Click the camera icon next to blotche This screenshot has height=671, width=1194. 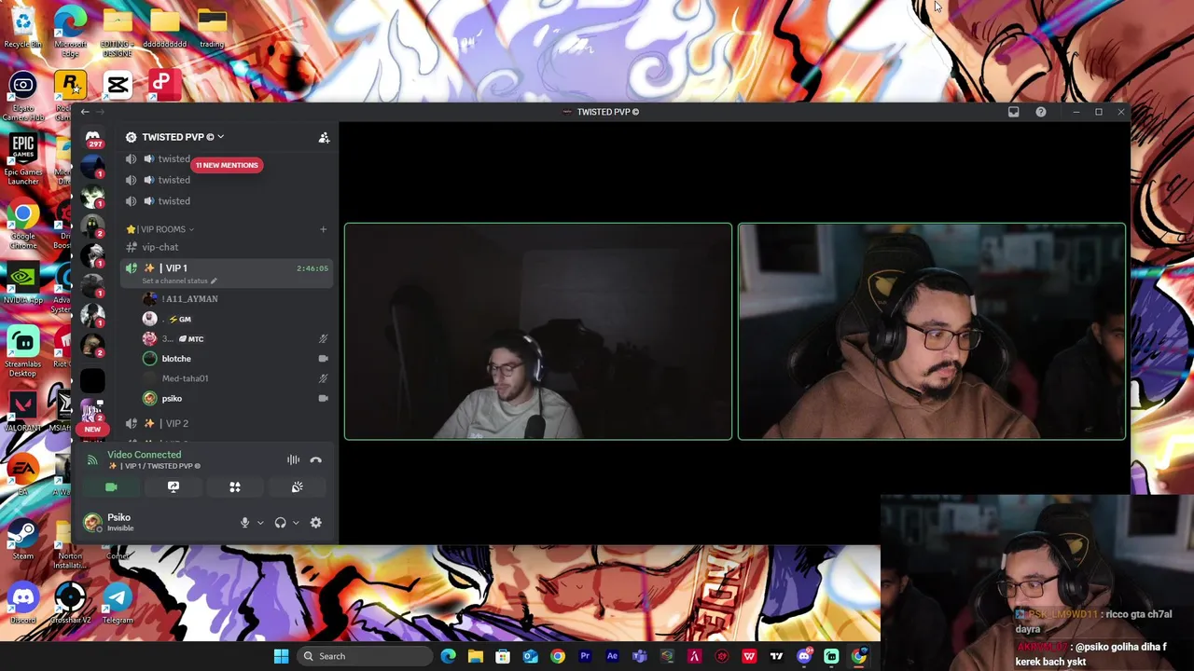coord(323,359)
